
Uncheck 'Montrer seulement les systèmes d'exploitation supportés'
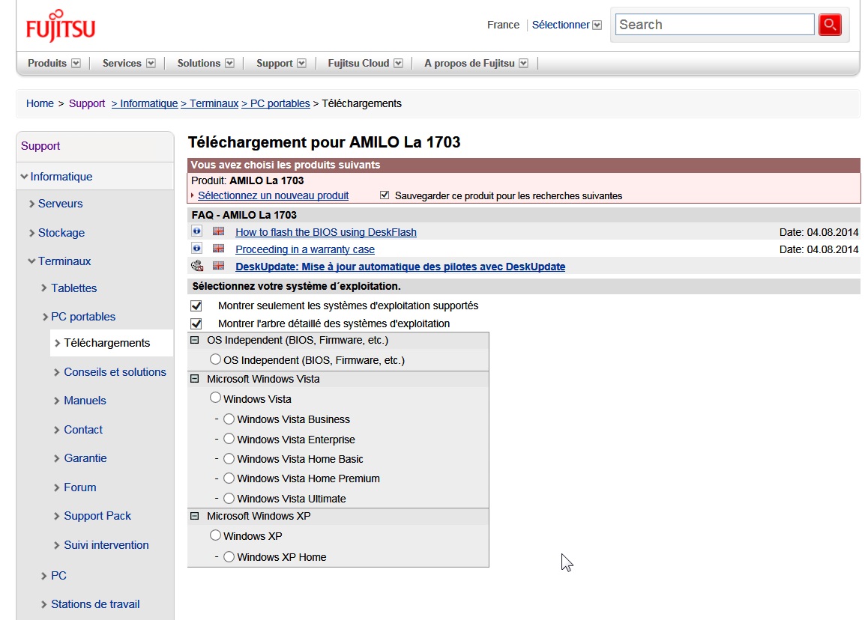tap(196, 306)
